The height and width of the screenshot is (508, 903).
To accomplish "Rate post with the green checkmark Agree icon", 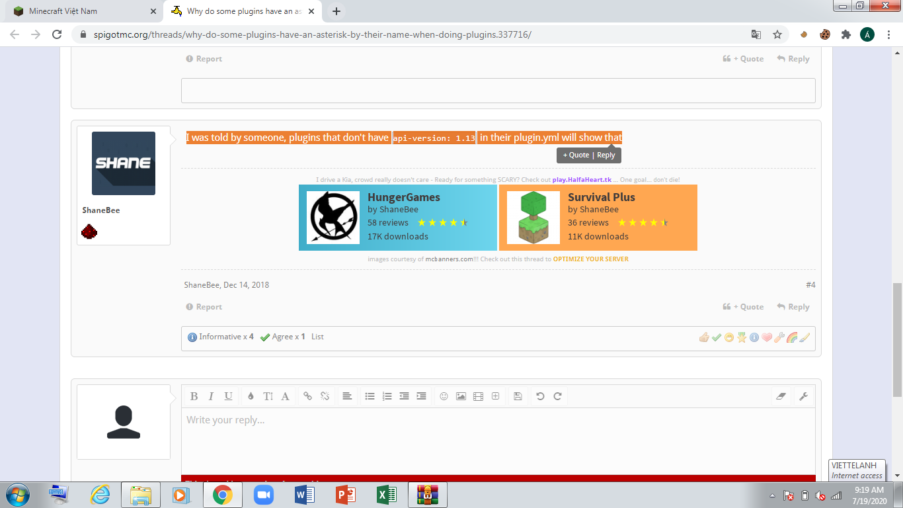I will point(716,337).
